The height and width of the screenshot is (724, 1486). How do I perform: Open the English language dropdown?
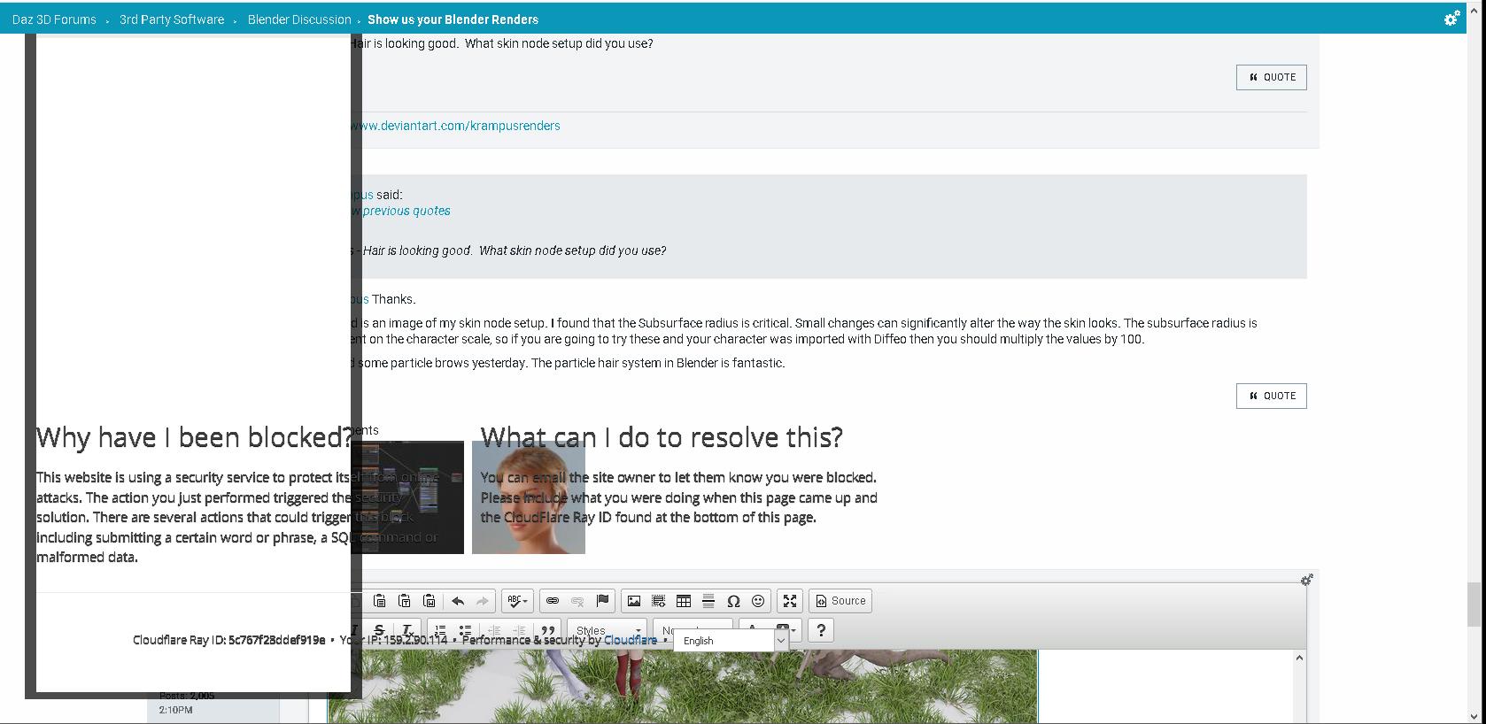pyautogui.click(x=731, y=641)
